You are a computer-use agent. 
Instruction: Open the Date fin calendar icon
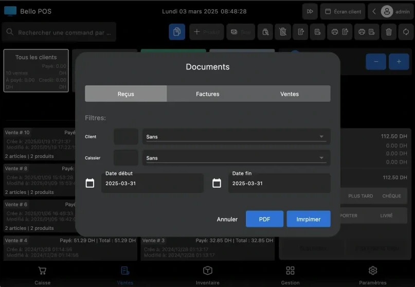217,183
